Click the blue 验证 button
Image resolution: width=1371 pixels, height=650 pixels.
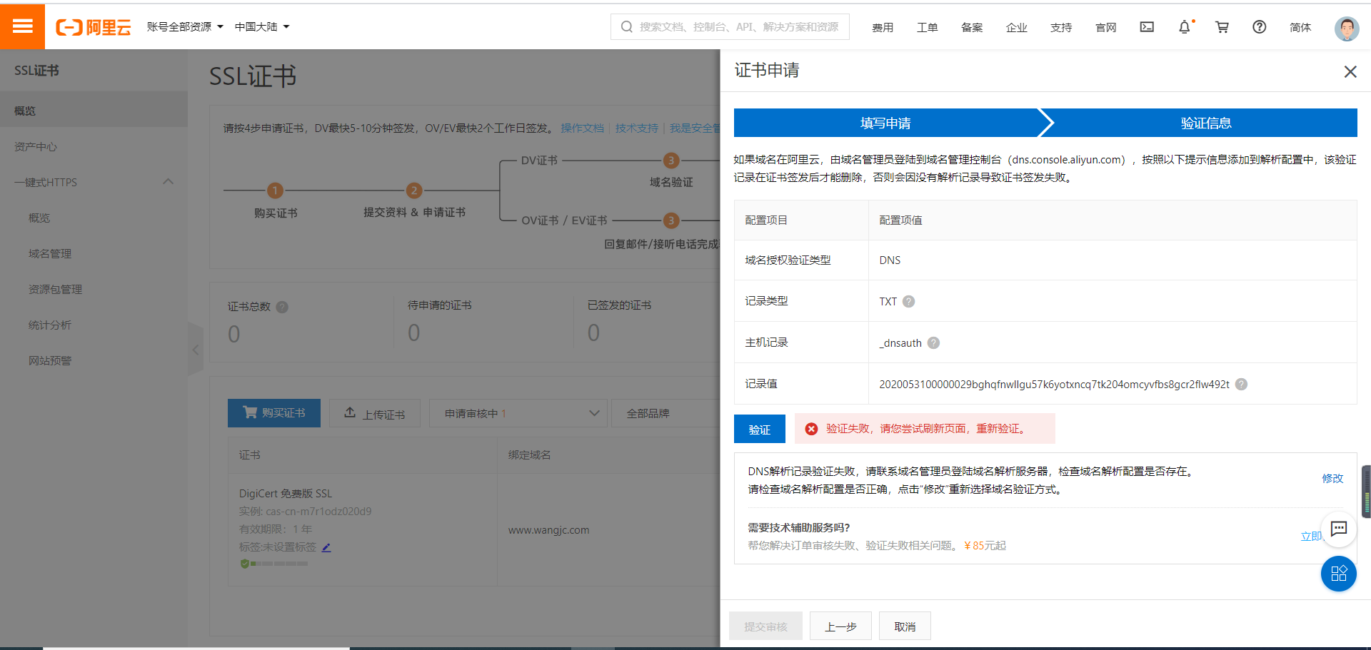[760, 429]
